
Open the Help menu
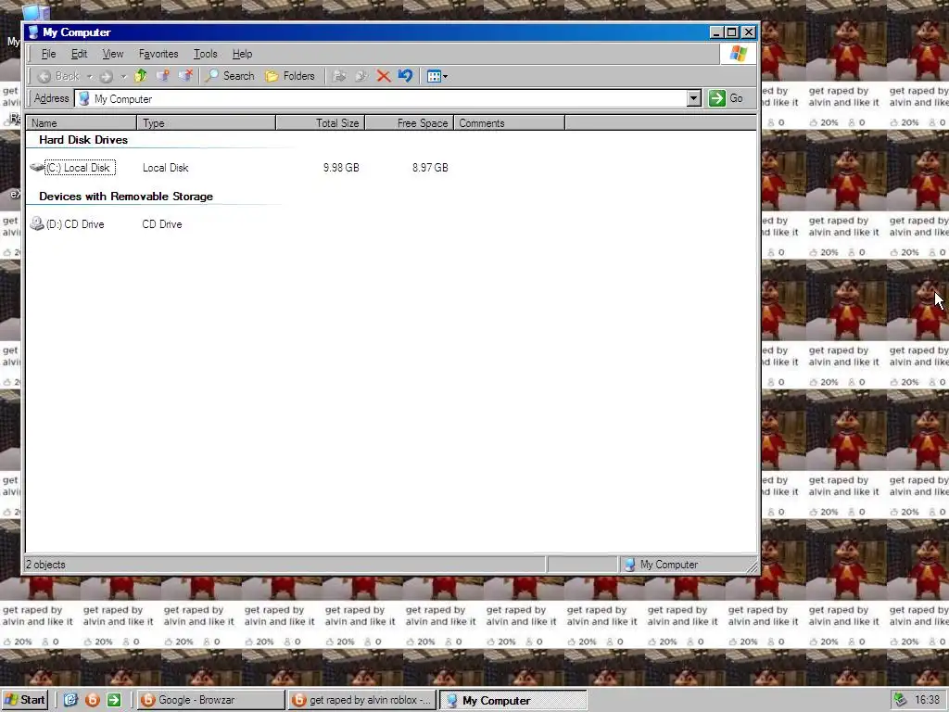[242, 54]
